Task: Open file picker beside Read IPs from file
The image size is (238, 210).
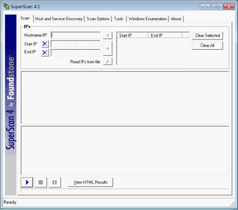Action: [x=107, y=61]
